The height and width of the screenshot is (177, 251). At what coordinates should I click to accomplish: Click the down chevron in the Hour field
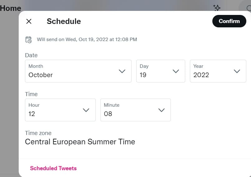point(86,110)
